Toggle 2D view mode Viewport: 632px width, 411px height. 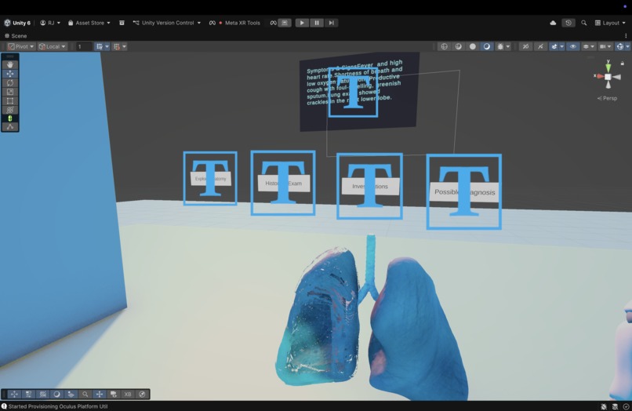(525, 46)
